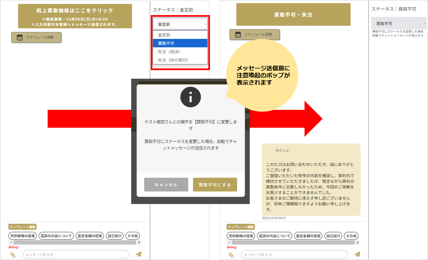Confirm with 買取不可にする button
428x260 pixels.
point(215,185)
